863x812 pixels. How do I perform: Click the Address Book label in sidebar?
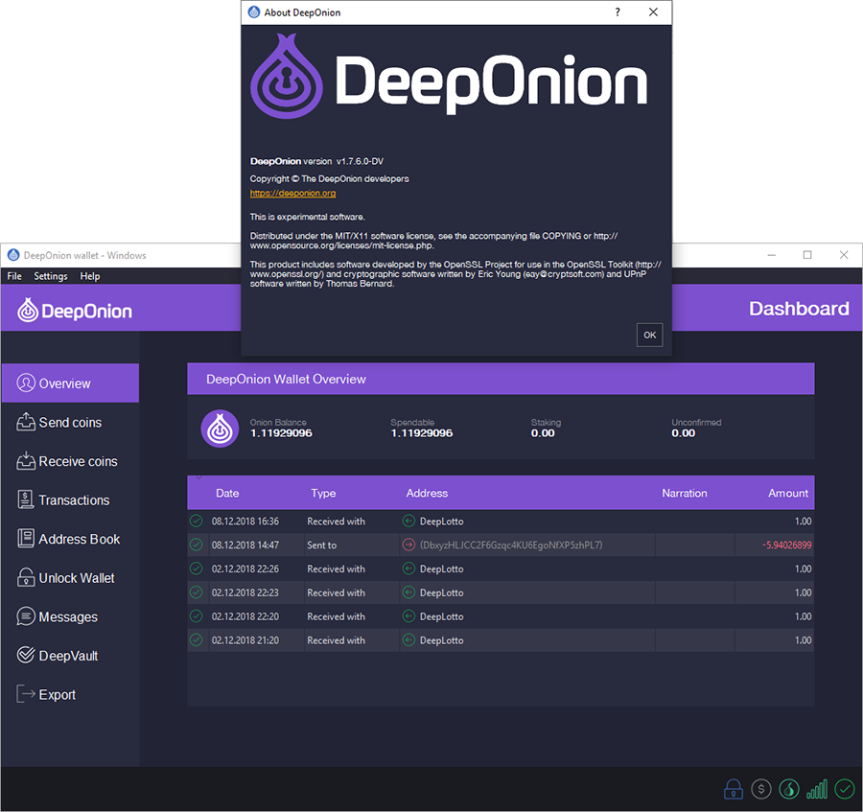[x=80, y=539]
